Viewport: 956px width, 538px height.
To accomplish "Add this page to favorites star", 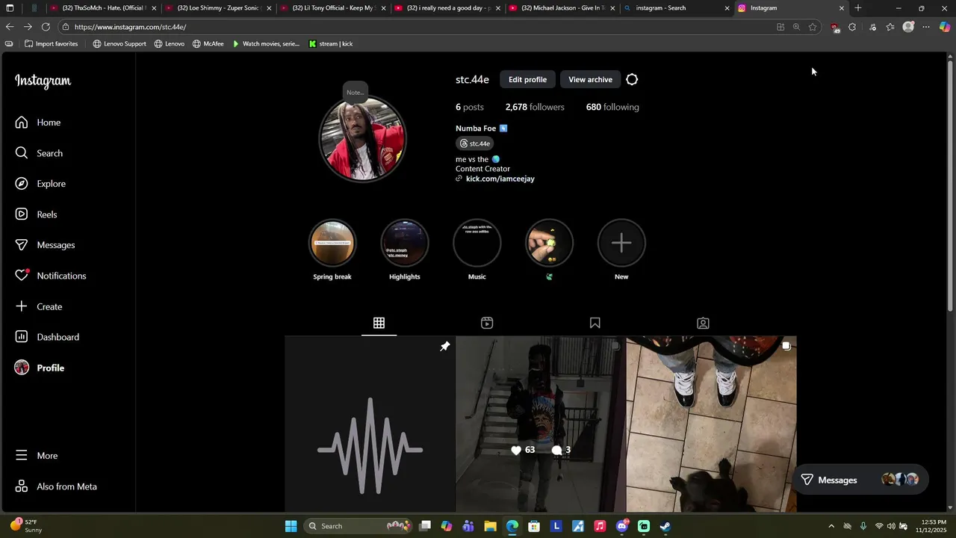I will 813,27.
